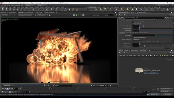Switch to Geometry Spreadsheet tab

[49, 13]
